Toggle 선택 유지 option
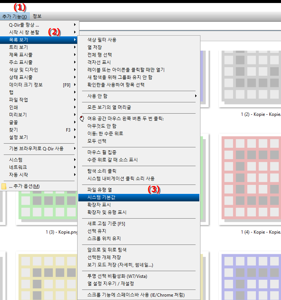The image size is (281, 300). point(139,231)
